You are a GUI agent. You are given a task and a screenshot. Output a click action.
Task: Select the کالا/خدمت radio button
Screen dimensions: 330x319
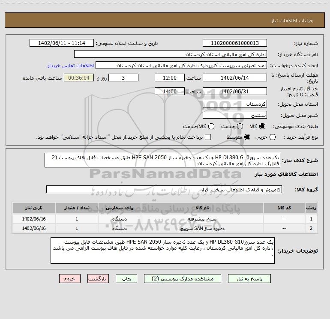[x=211, y=126]
